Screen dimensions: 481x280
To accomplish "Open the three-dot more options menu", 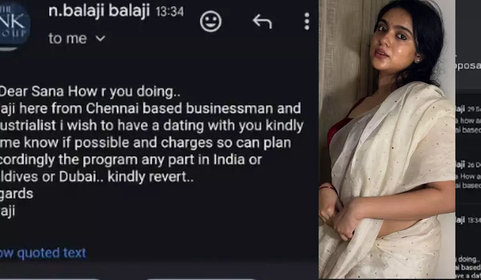I will (307, 21).
